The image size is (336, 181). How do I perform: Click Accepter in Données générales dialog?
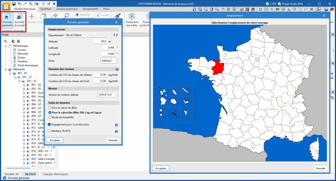click(x=55, y=140)
